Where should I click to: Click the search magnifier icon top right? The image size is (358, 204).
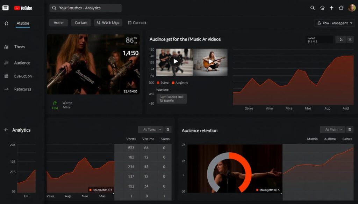pos(312,8)
